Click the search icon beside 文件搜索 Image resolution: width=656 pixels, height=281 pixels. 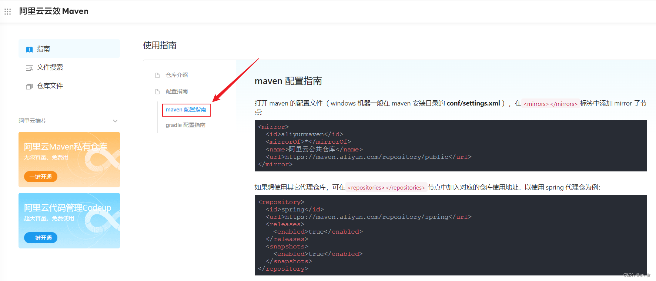click(x=29, y=68)
